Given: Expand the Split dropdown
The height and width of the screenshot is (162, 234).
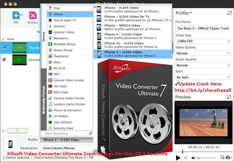Looking at the screenshot, I should coord(203,77).
